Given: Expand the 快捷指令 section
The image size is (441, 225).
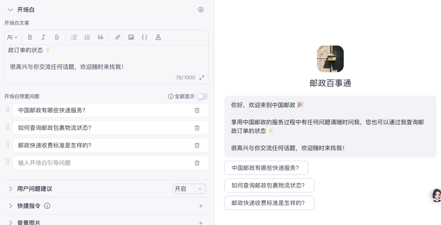Looking at the screenshot, I should (10, 206).
